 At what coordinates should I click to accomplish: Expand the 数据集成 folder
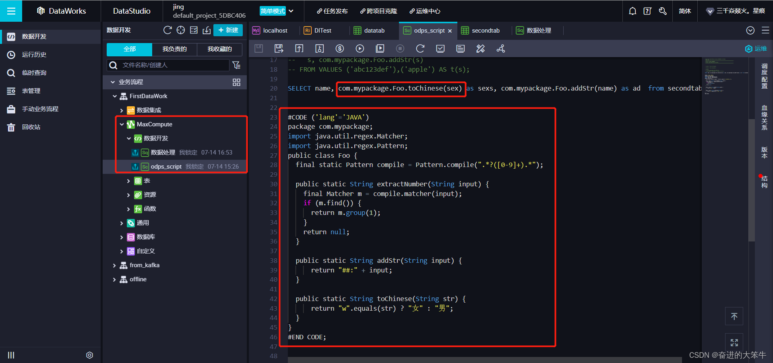pos(122,110)
